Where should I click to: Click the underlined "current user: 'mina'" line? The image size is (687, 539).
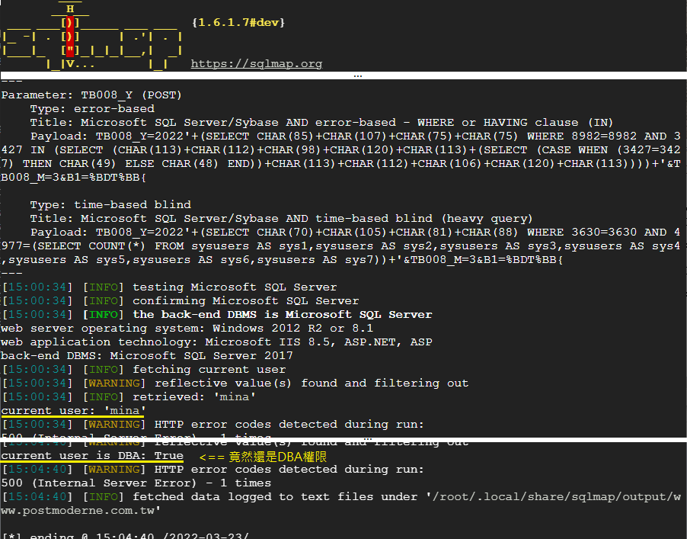[73, 410]
